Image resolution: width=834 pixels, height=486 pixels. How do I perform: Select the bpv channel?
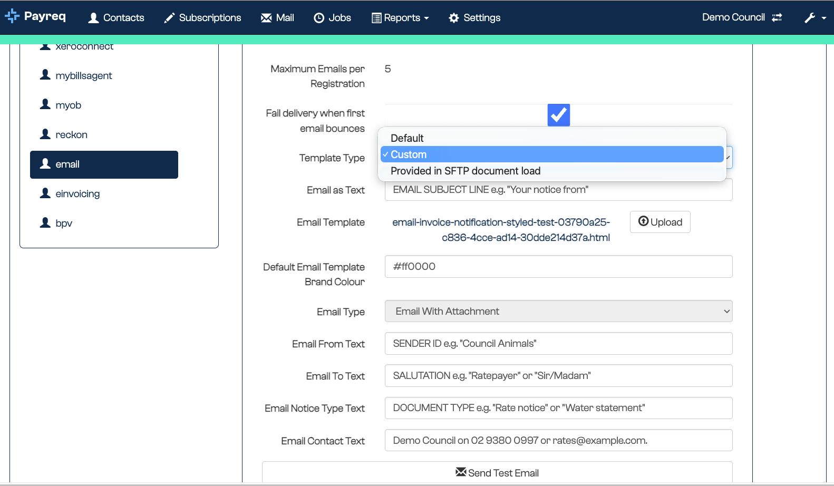pos(104,223)
